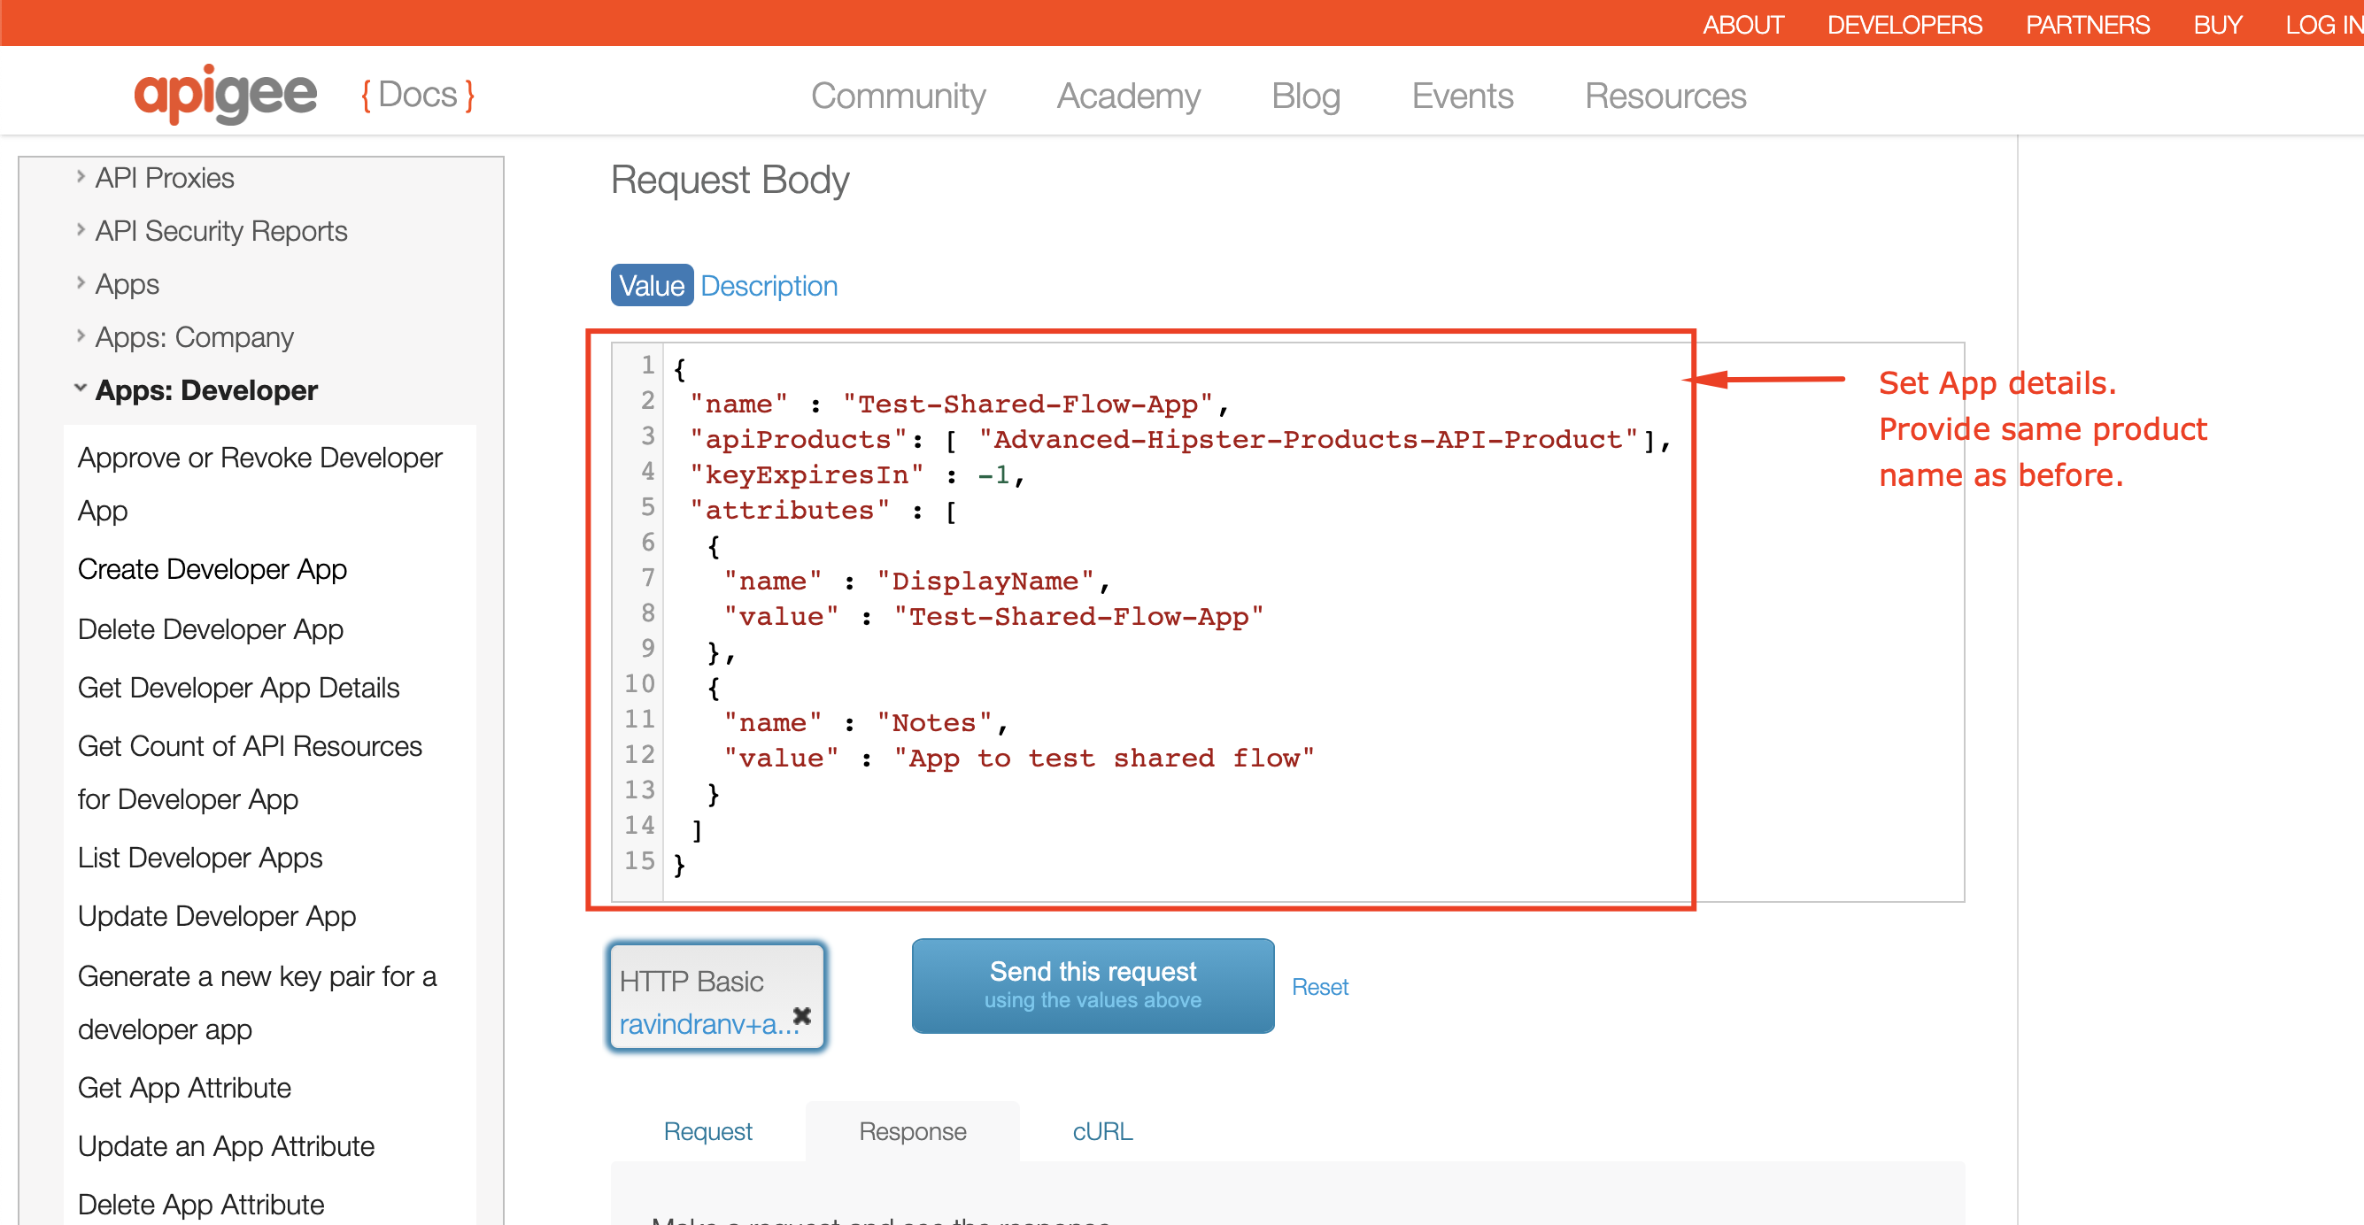The image size is (2364, 1225).
Task: Select the Value tab of Request Body
Action: pyautogui.click(x=652, y=285)
